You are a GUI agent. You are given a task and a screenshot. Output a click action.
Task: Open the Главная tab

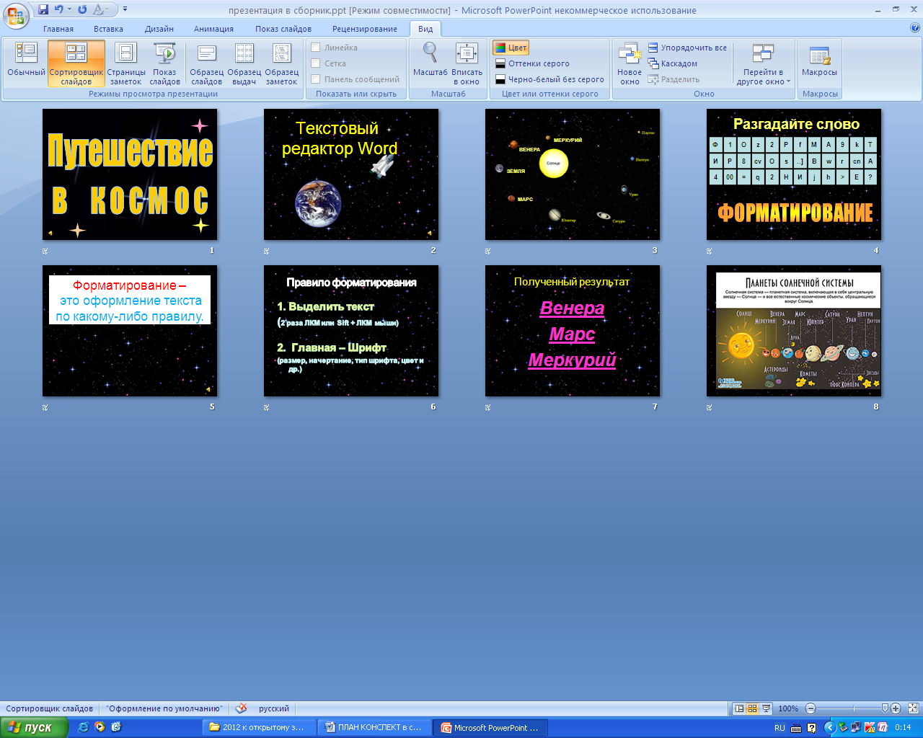[x=58, y=29]
